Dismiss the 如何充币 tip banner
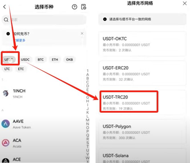Viewport: 190px width, 163px height. pos(82,34)
